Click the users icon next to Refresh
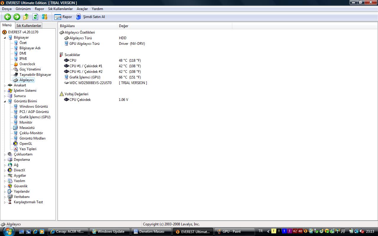Image resolution: width=378 pixels, height=236 pixels. (x=45, y=17)
